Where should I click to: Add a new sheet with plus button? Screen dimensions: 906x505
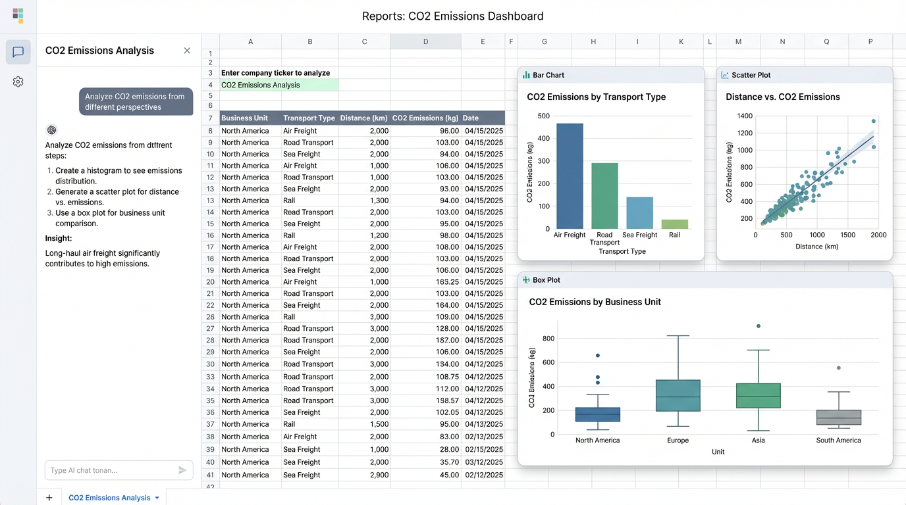49,498
